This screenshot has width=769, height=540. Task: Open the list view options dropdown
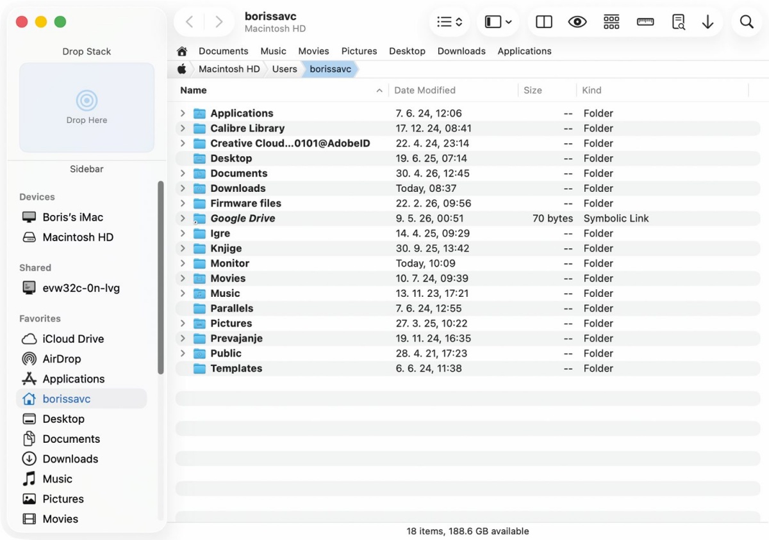tap(450, 22)
